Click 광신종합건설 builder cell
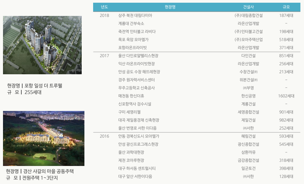Screen dimensions: 304x184 click(x=248, y=144)
